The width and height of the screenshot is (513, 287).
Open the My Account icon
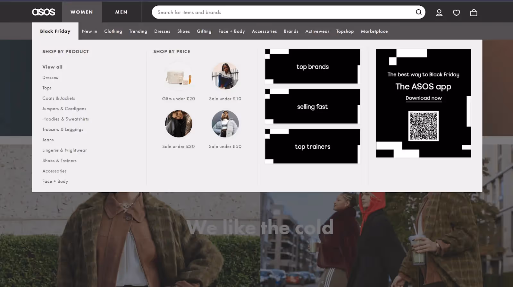(x=439, y=13)
